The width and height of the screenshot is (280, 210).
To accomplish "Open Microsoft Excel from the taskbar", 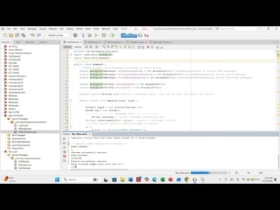I will click(162, 179).
